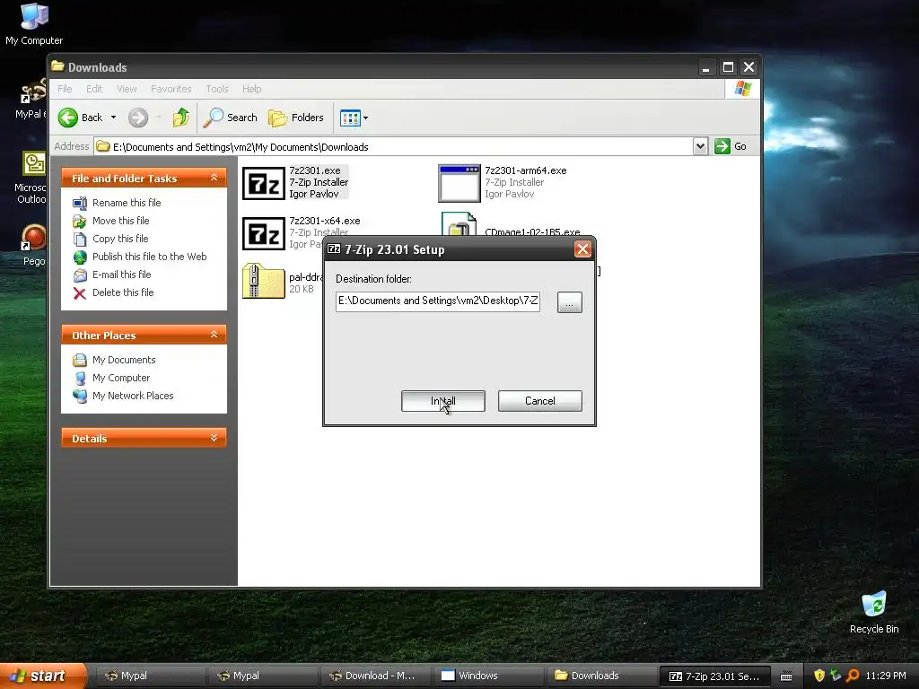919x689 pixels.
Task: Switch to the Download - M... taskbar button
Action: 374,676
